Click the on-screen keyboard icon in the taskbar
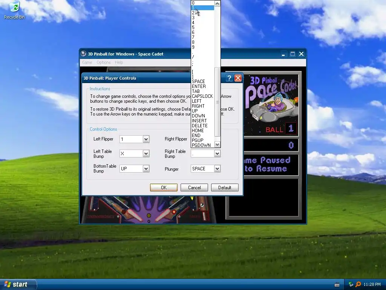This screenshot has height=290, width=386. 337,285
